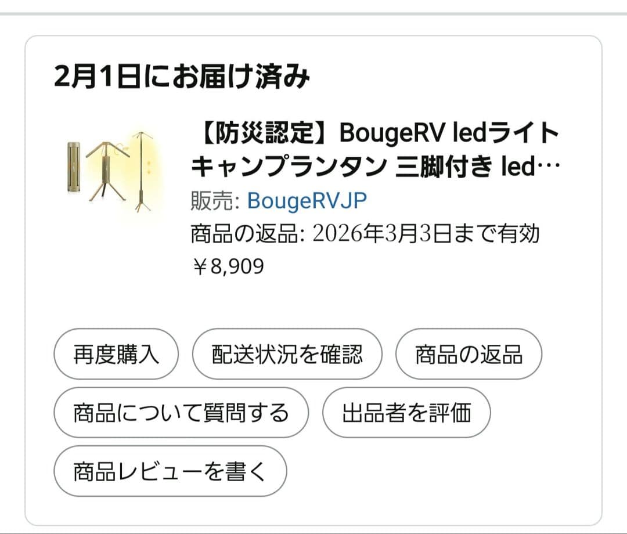Select 商品の返品 to start a return
Viewport: 627px width, 534px height.
(x=469, y=355)
